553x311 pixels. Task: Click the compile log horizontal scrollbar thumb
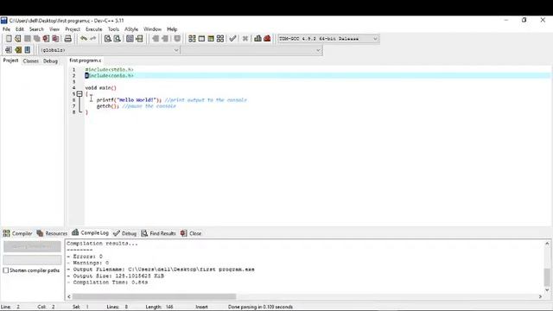coord(154,296)
